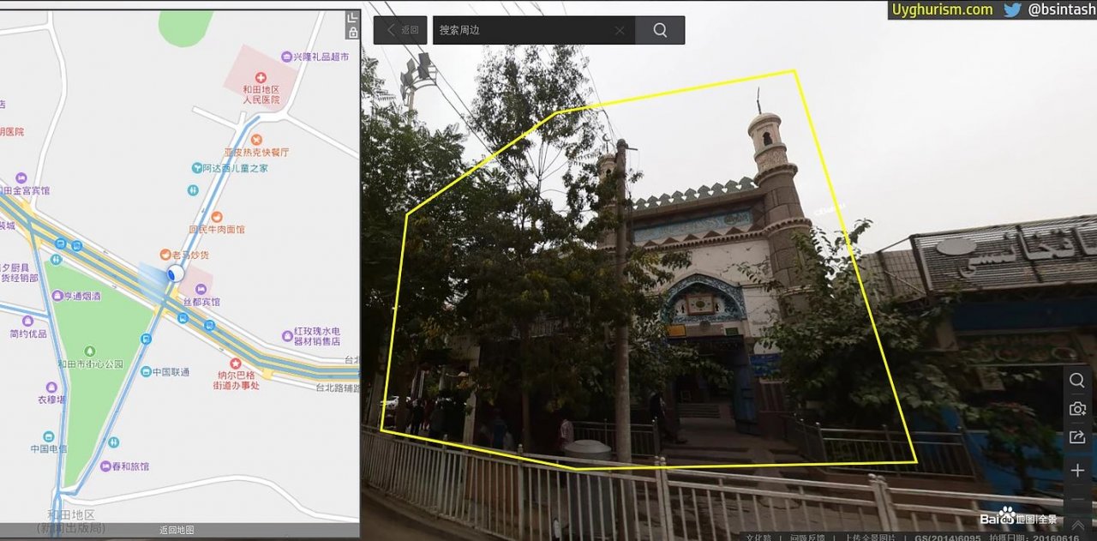Click the camera screenshot icon in right toolbar
This screenshot has height=541, width=1097.
1077,409
